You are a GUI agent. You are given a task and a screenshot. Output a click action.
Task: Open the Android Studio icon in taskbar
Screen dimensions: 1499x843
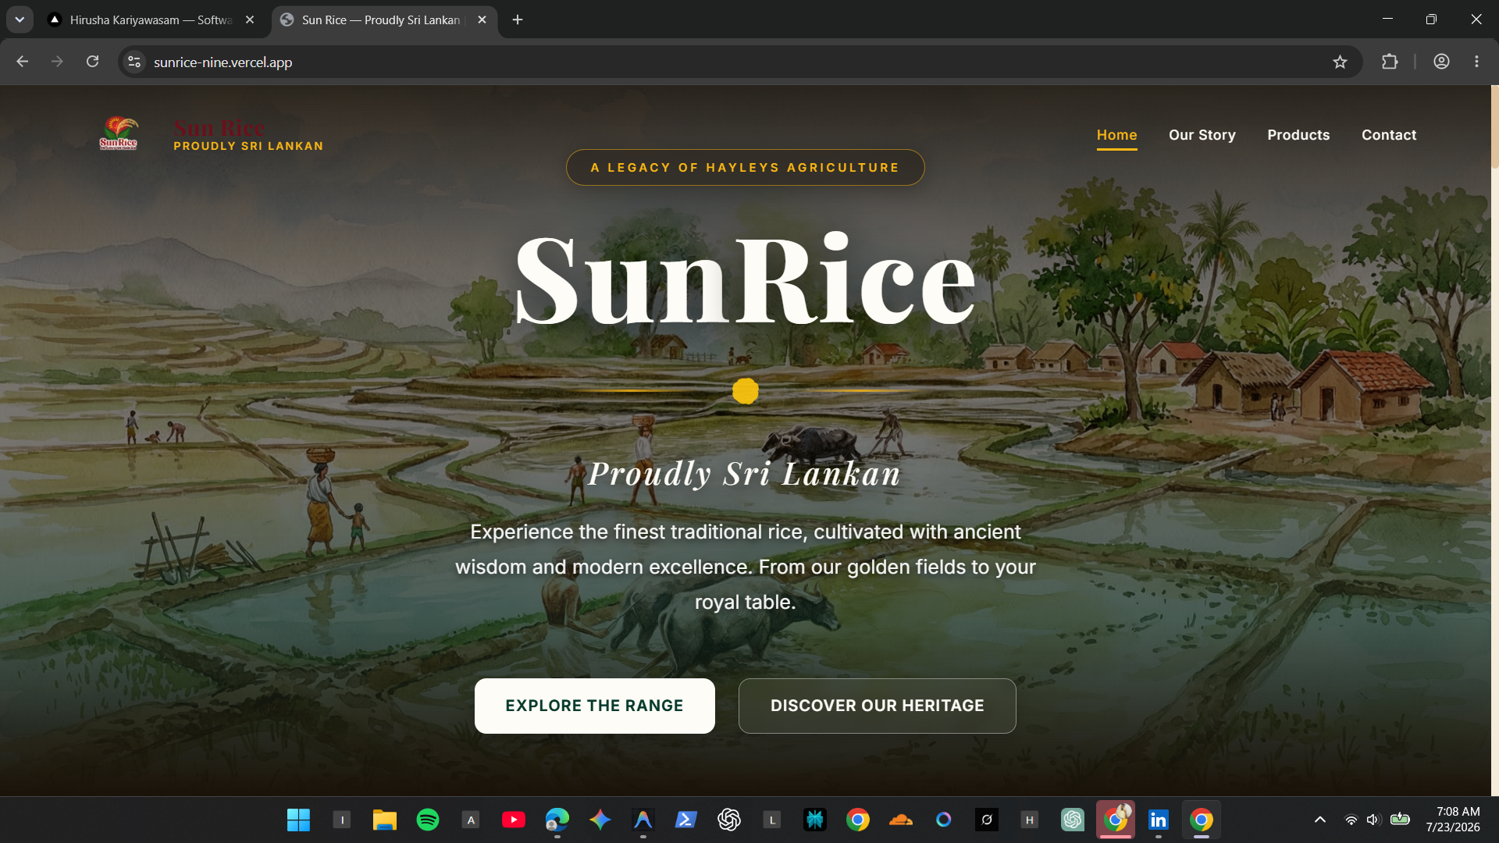[643, 820]
